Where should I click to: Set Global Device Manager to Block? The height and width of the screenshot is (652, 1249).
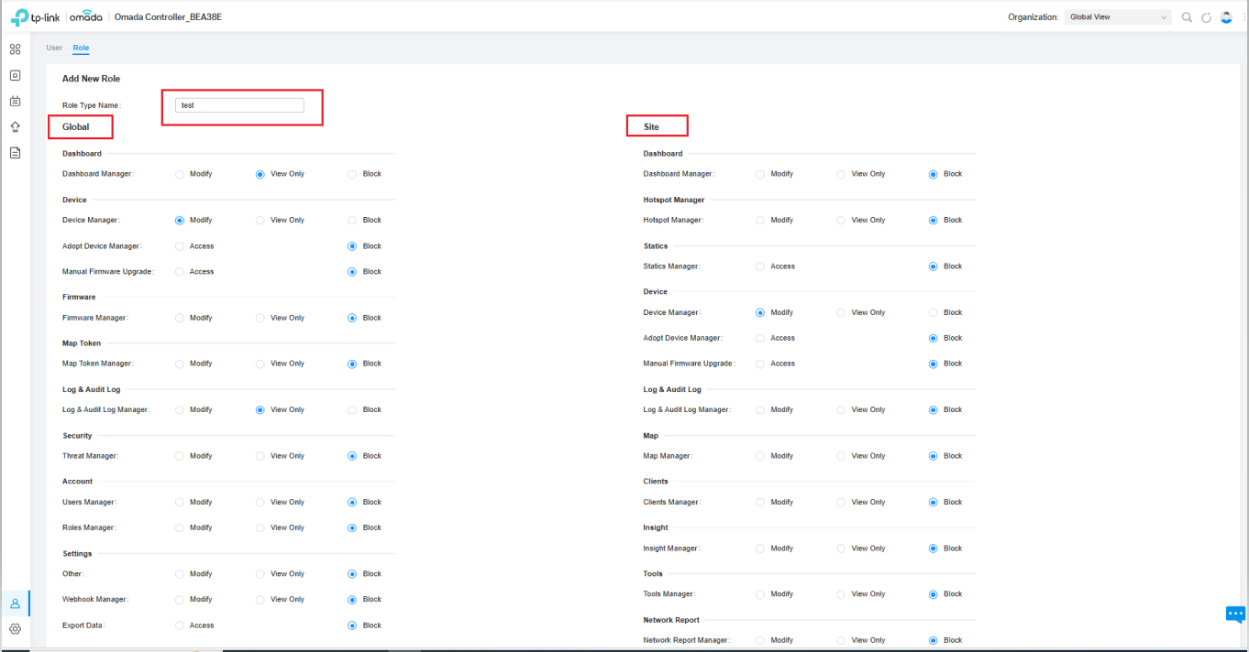coord(352,220)
